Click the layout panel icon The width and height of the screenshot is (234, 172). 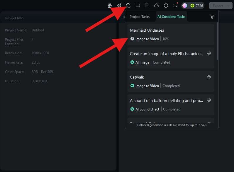(x=138, y=6)
